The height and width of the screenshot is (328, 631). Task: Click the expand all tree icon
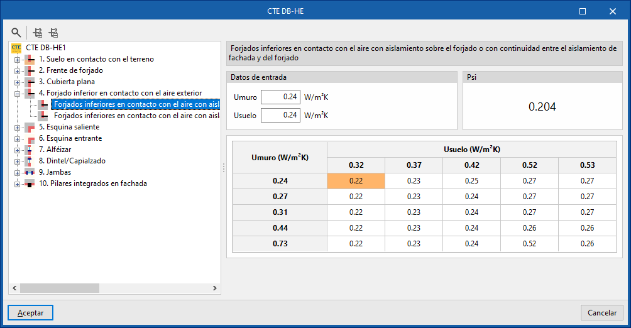pyautogui.click(x=38, y=33)
